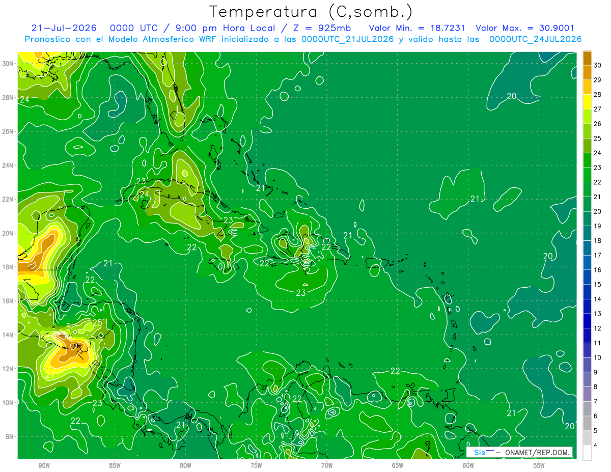This screenshot has width=611, height=472.
Task: Click the "65W" longitude axis label
Action: [x=398, y=465]
